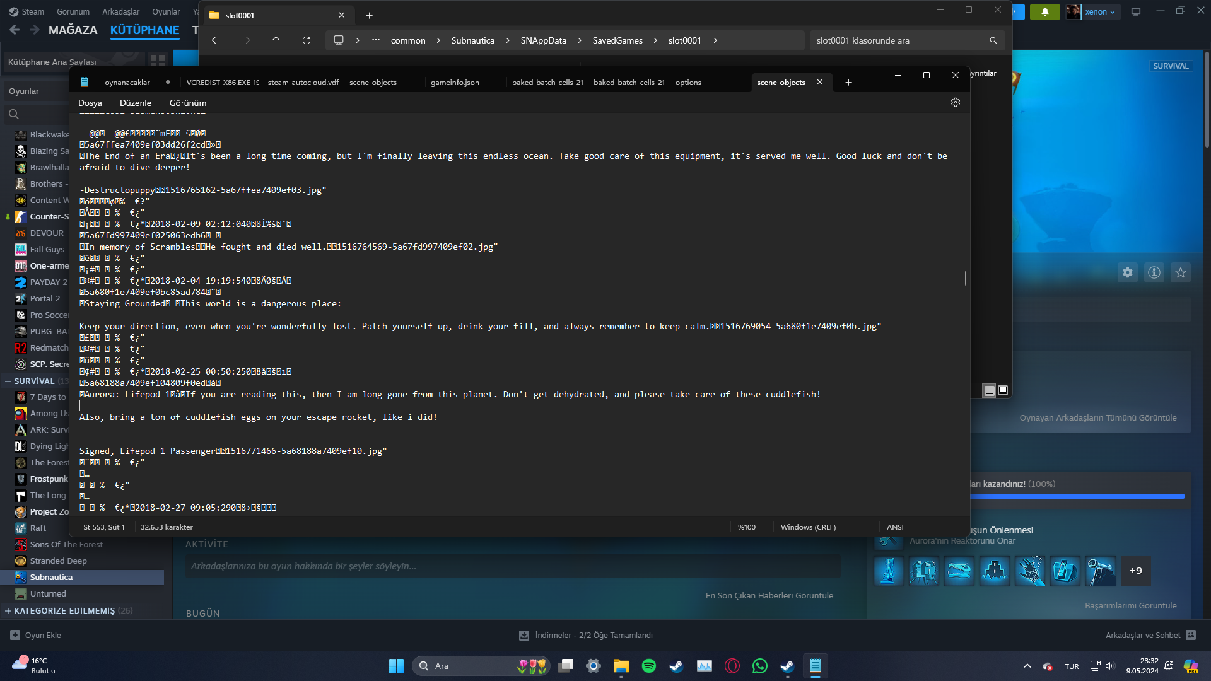Click the search icon in Steam library

click(14, 114)
